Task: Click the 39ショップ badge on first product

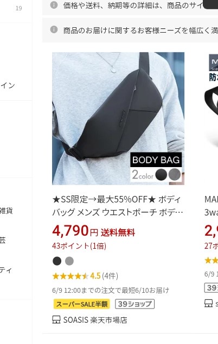Action: point(134,304)
